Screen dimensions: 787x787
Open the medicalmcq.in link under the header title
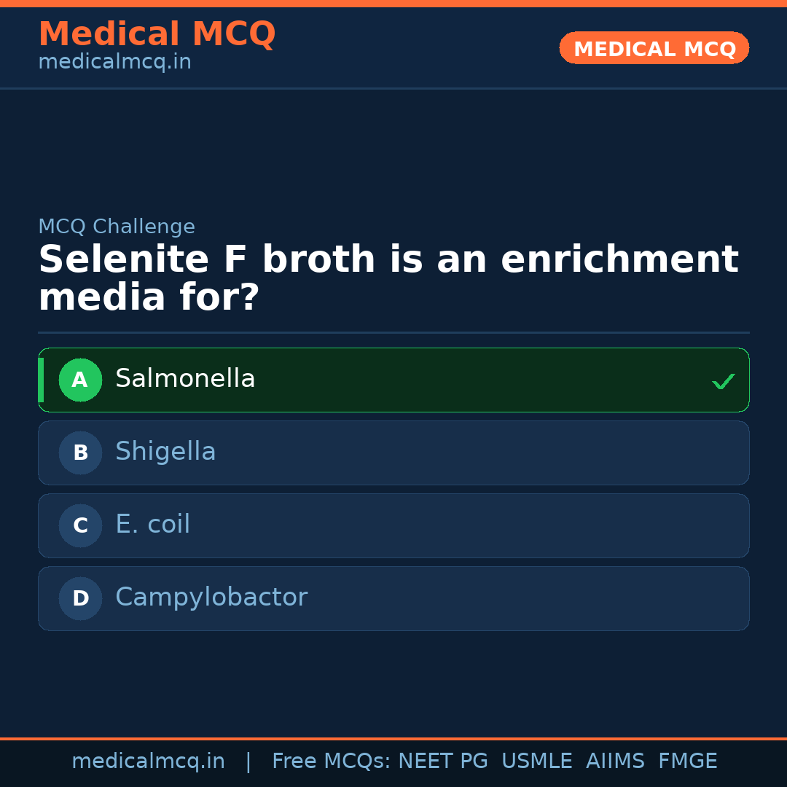(x=114, y=62)
